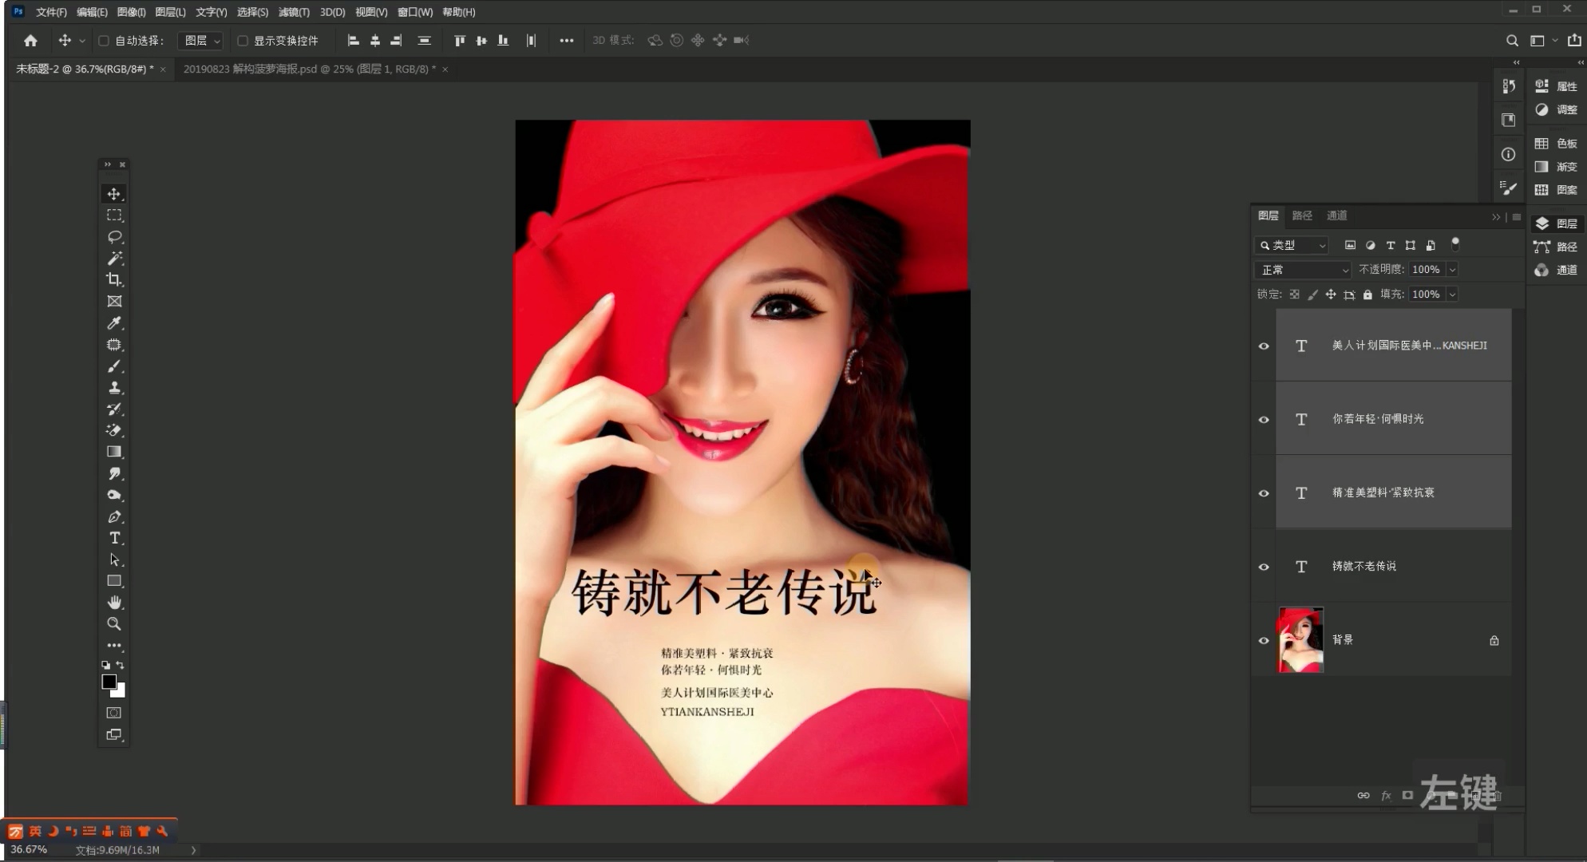The height and width of the screenshot is (862, 1587).
Task: Enable the 自动选择 checkbox in options bar
Action: click(104, 40)
